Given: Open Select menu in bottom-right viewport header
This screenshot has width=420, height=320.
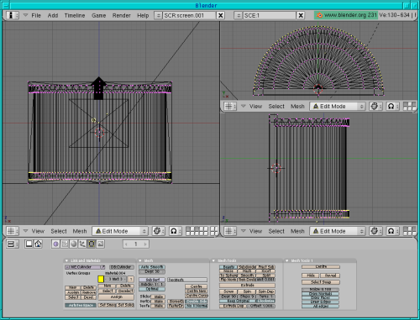Looking at the screenshot, I should [x=276, y=231].
